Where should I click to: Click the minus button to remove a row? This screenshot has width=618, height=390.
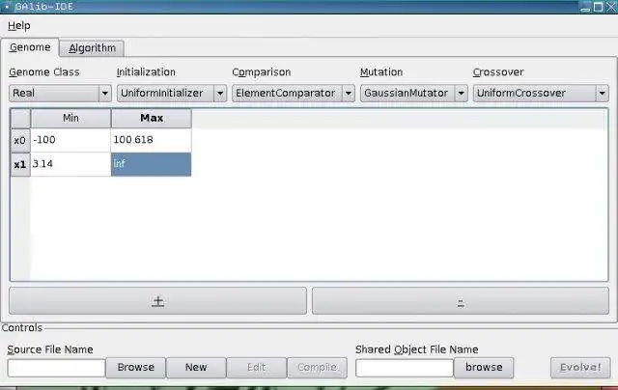coord(461,301)
